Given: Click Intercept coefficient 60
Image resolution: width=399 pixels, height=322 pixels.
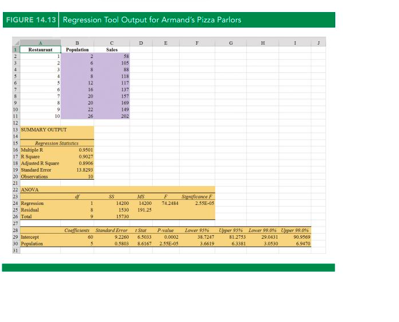Looking at the screenshot, I should point(91,237).
